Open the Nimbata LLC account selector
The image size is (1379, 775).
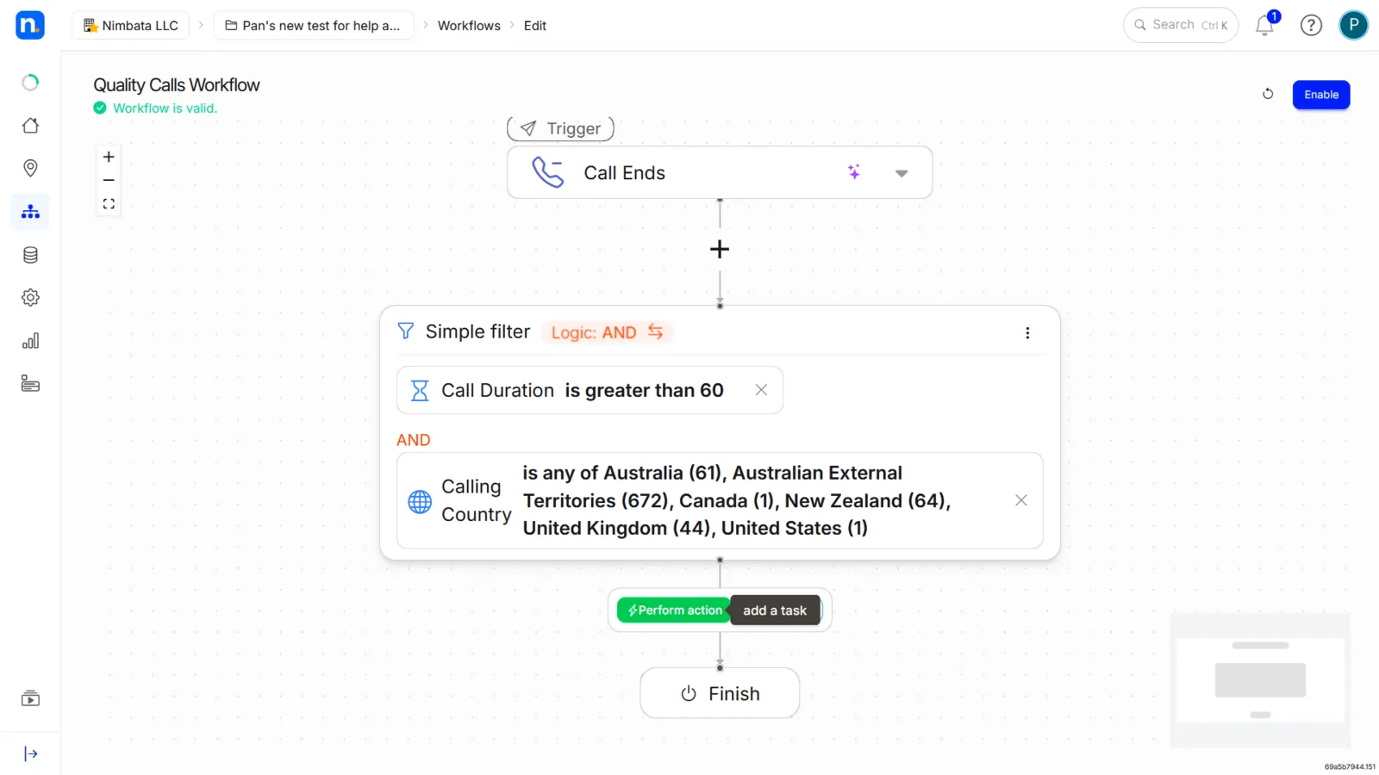click(x=131, y=25)
